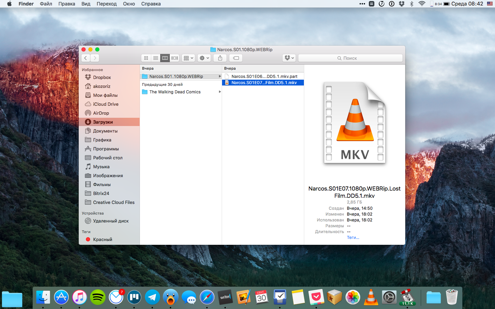This screenshot has height=309, width=495.
Task: Open the Файл menu
Action: click(46, 4)
